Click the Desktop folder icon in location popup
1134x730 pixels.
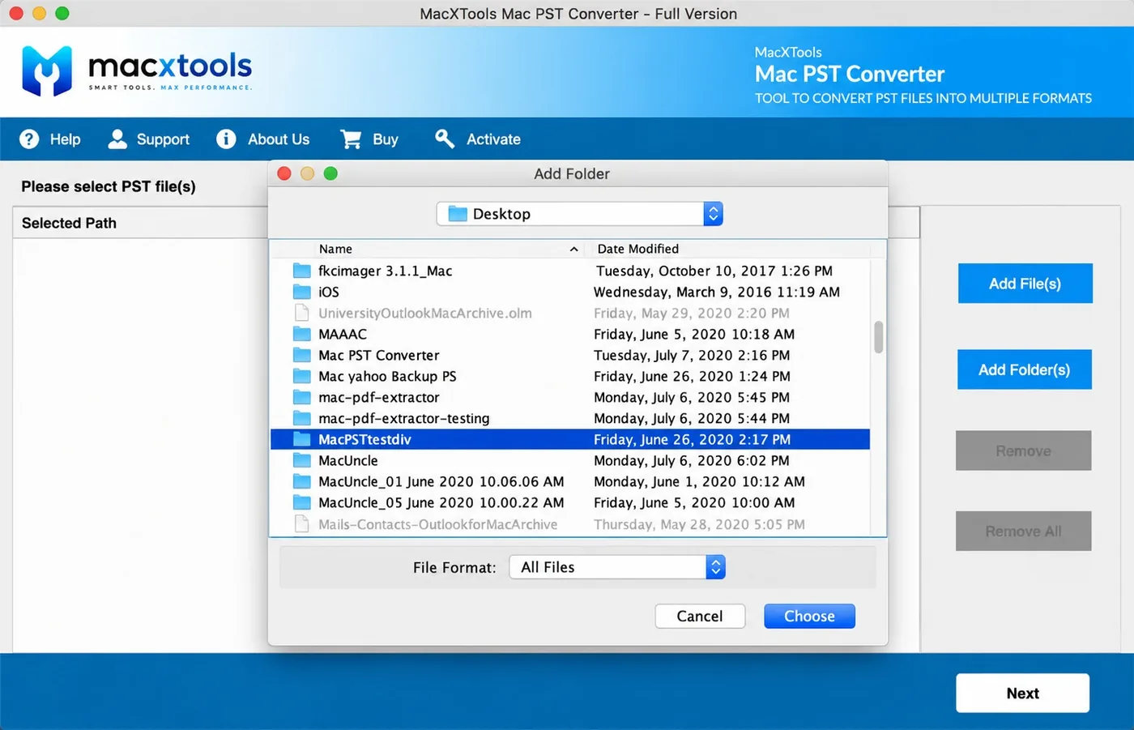coord(458,214)
